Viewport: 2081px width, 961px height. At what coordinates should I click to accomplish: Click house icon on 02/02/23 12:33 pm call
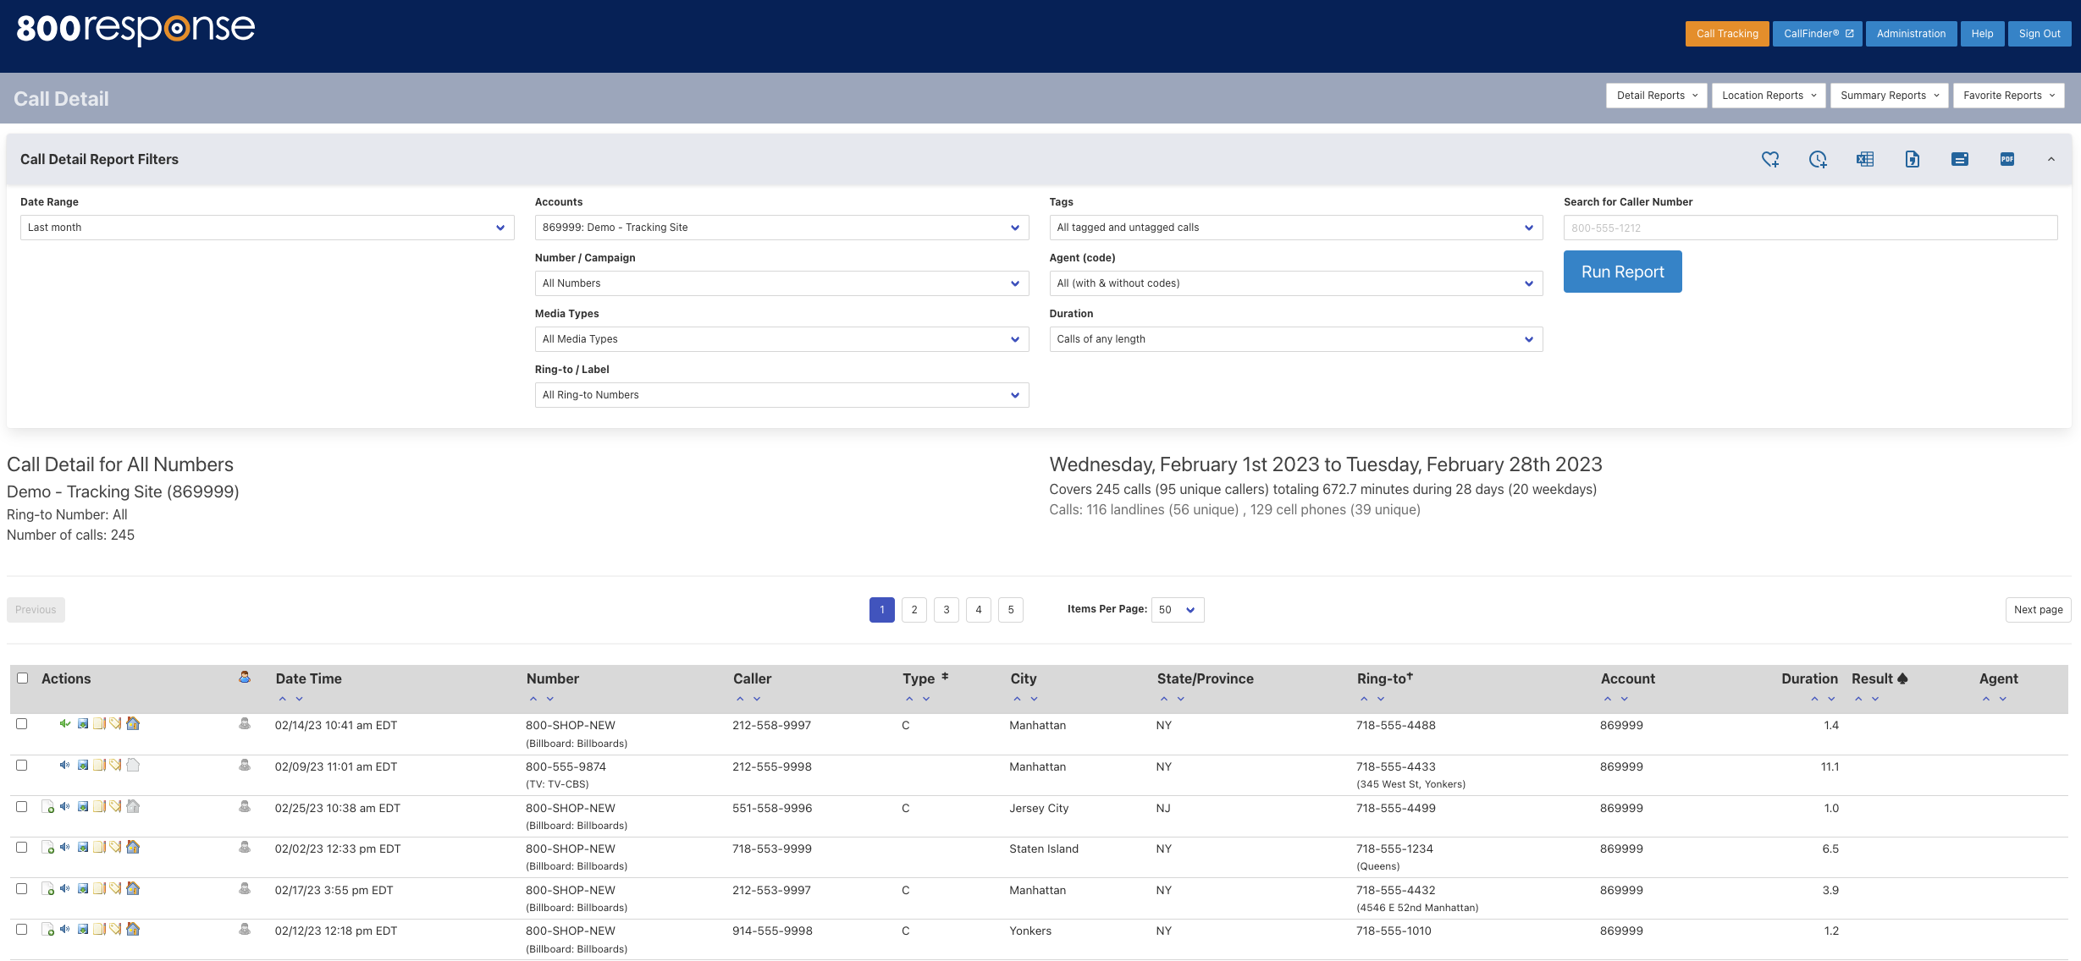click(x=133, y=848)
